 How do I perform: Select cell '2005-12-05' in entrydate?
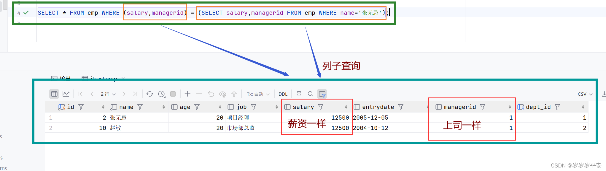click(x=370, y=118)
